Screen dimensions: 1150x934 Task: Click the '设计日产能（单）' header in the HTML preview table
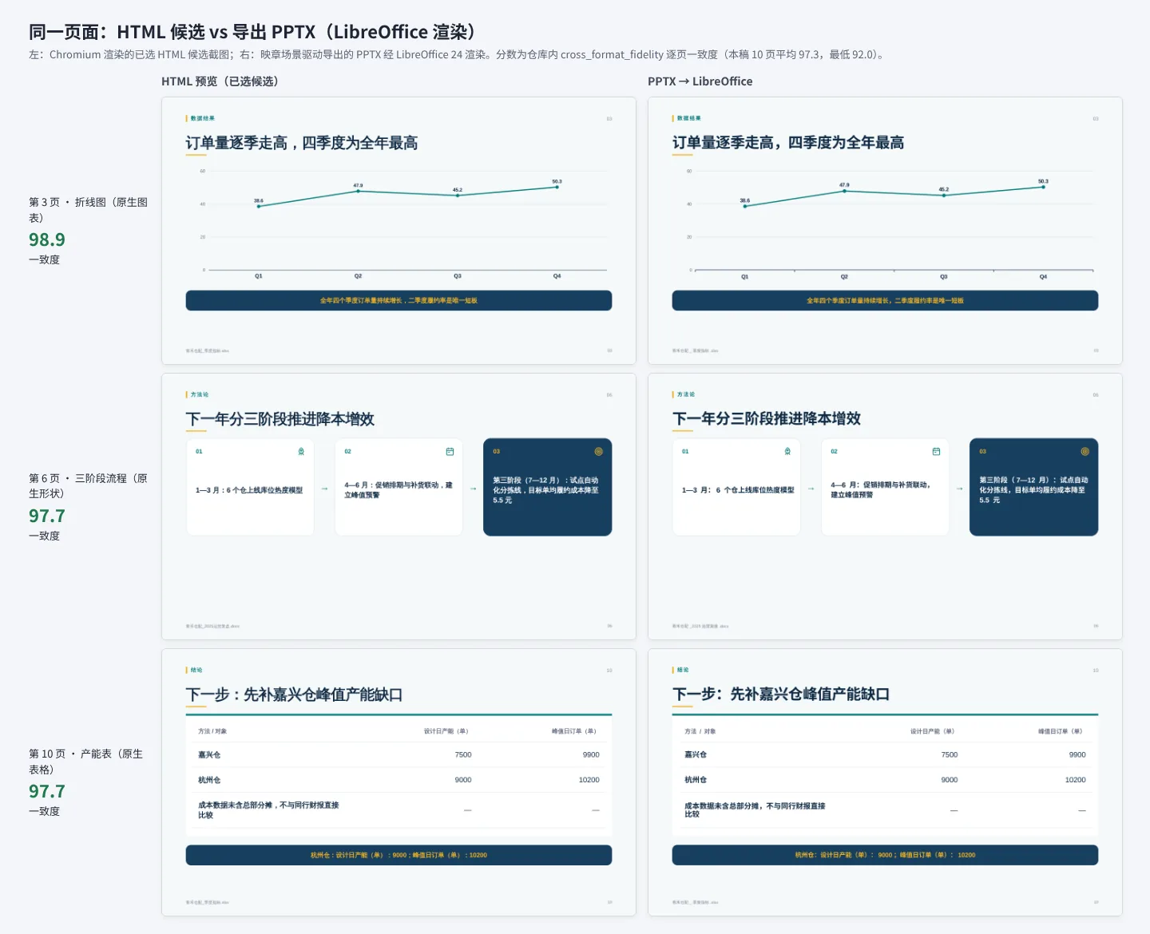(x=446, y=731)
